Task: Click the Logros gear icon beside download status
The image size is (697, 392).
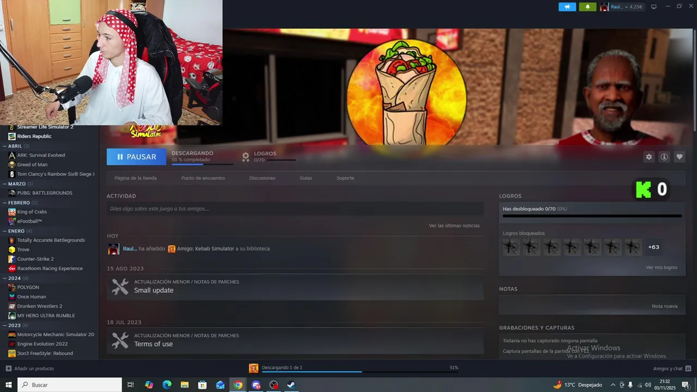Action: click(x=246, y=157)
